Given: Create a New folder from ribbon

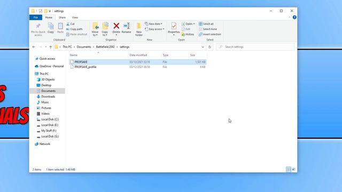Looking at the screenshot, I should pos(139,29).
